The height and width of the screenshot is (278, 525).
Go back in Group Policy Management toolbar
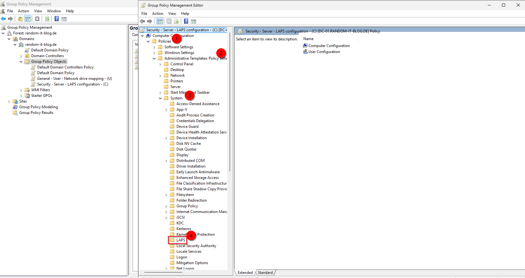(x=3, y=19)
